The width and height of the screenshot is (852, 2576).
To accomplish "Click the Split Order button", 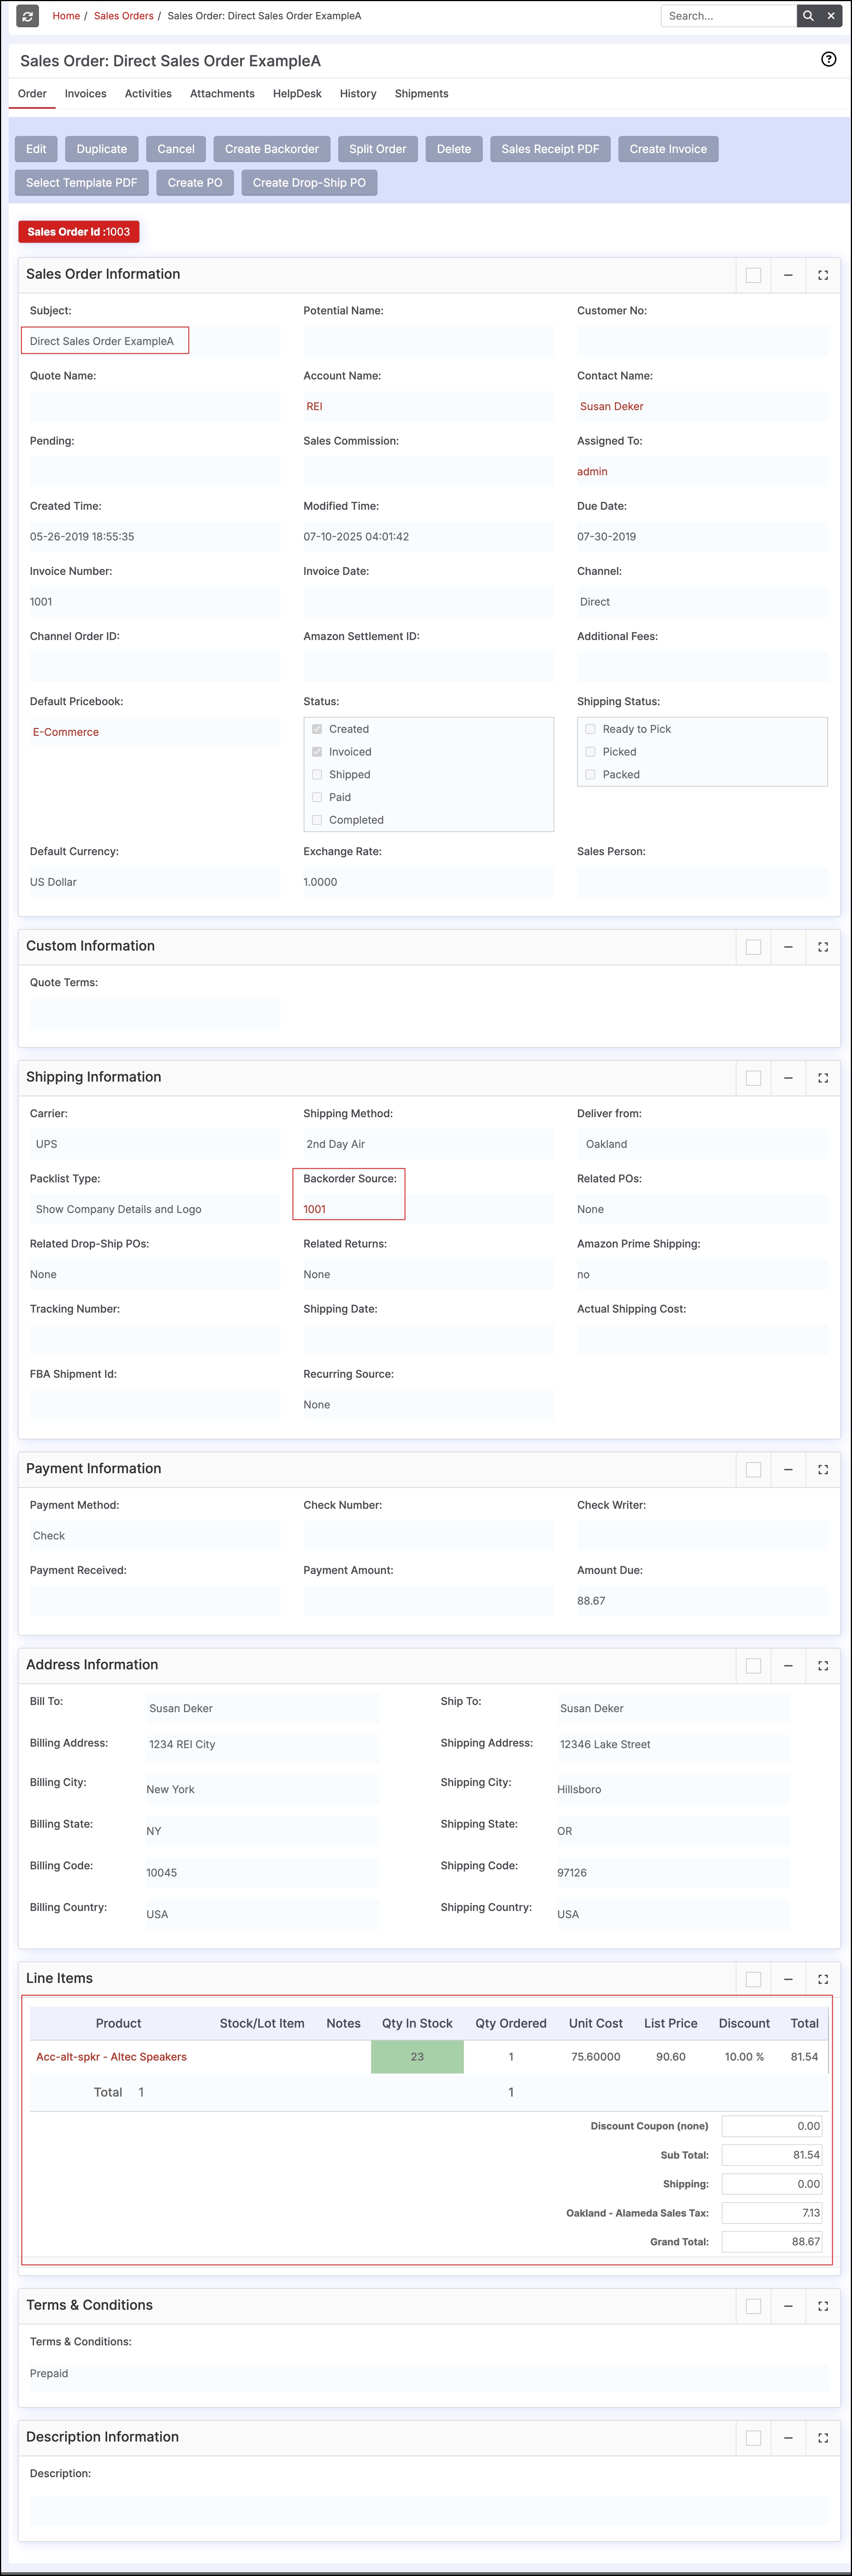I will click(378, 149).
